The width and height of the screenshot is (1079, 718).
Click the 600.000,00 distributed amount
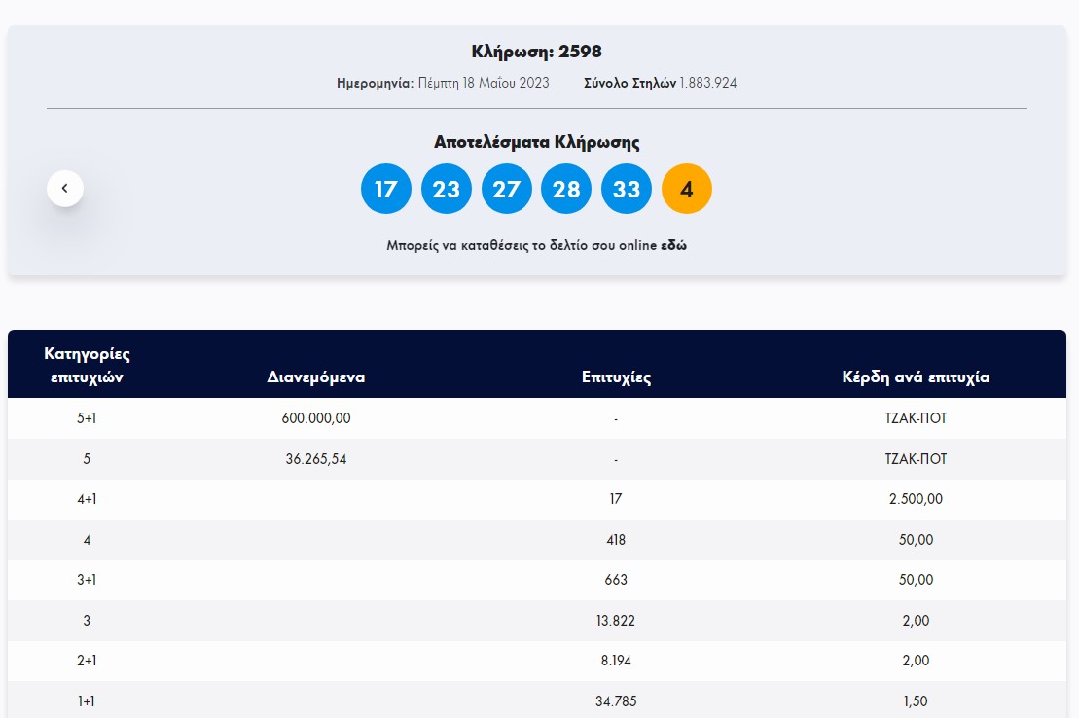(316, 418)
